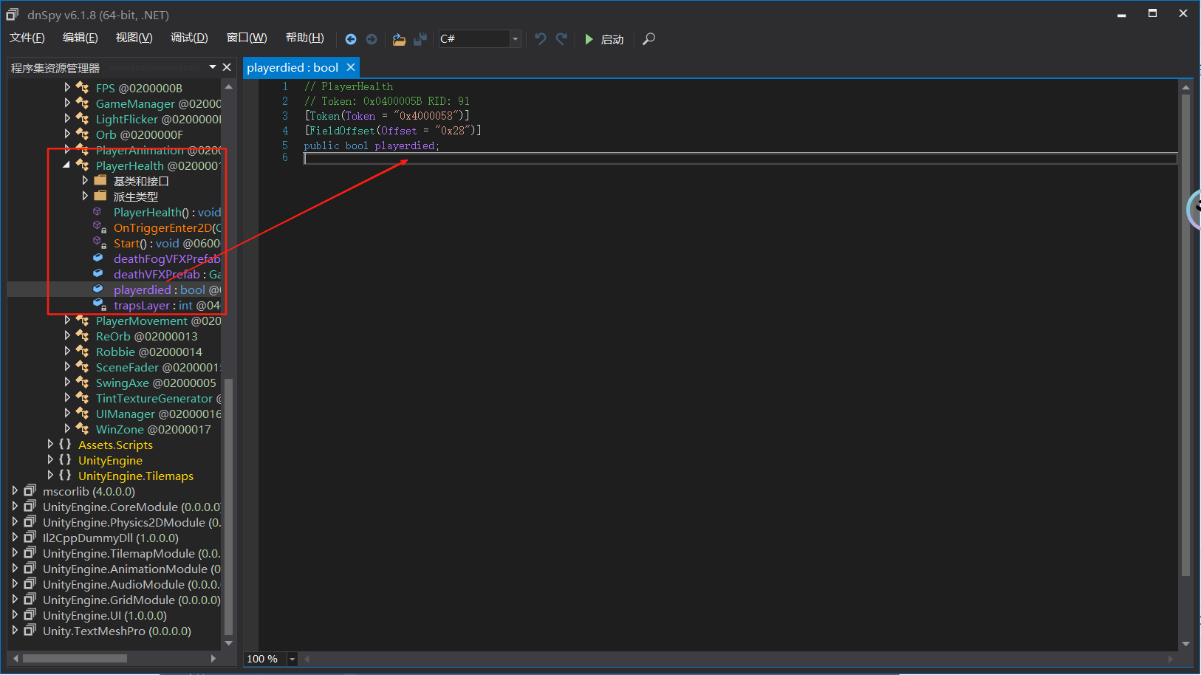The width and height of the screenshot is (1201, 675).
Task: Expand the mscorlib assembly node
Action: pyautogui.click(x=14, y=490)
